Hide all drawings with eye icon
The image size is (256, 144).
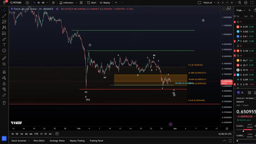pyautogui.click(x=4, y=89)
